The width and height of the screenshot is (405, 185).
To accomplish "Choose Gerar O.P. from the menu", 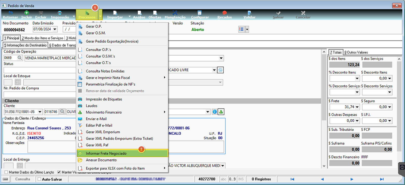I will tap(123, 26).
